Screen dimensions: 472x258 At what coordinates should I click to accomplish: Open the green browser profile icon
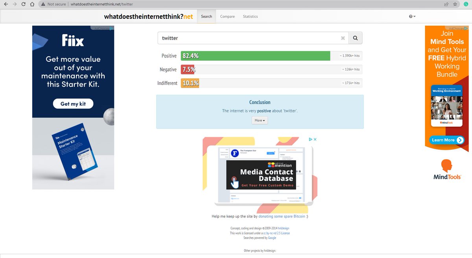[x=466, y=4]
